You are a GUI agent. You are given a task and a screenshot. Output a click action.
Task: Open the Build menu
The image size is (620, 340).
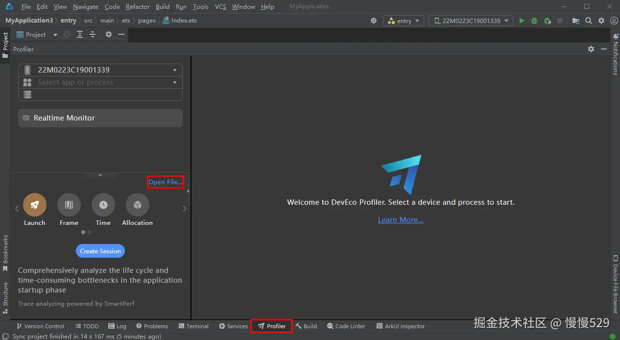click(x=163, y=6)
